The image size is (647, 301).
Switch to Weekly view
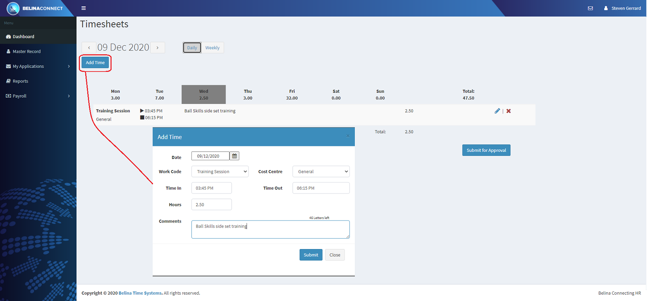[212, 48]
